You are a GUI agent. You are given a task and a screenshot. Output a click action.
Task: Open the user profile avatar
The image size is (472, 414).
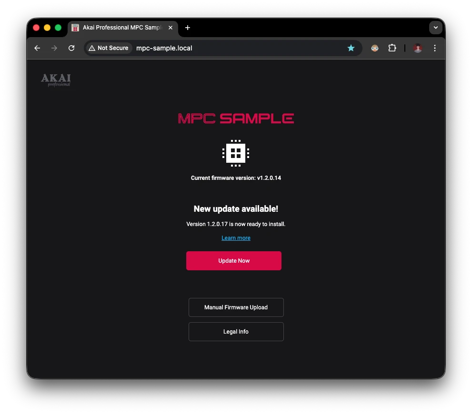pos(418,48)
